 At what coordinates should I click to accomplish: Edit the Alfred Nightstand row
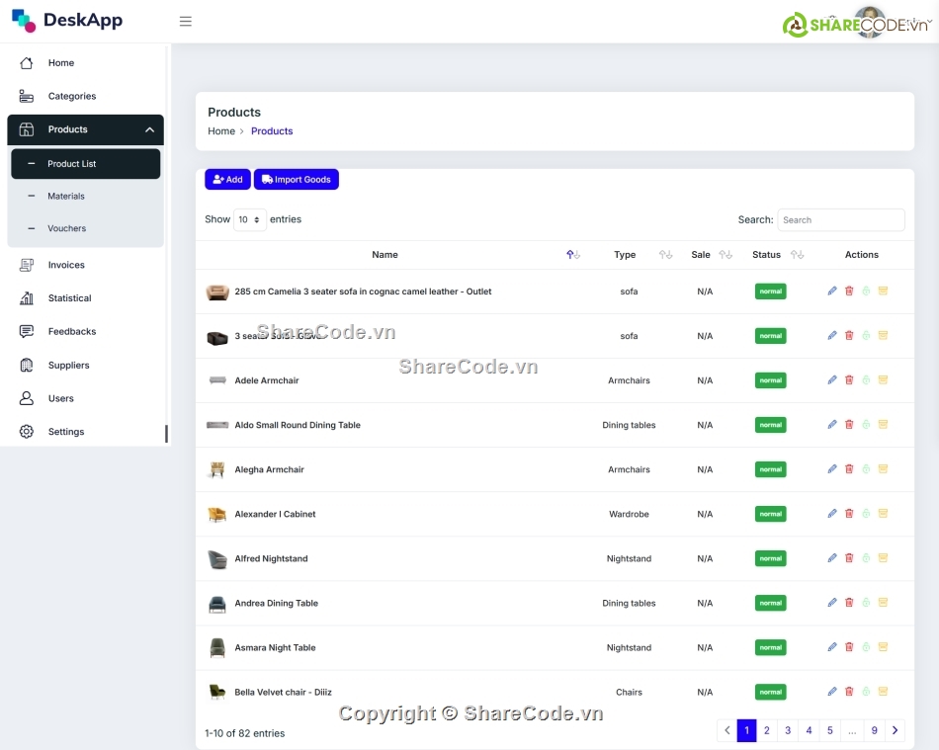tap(832, 558)
